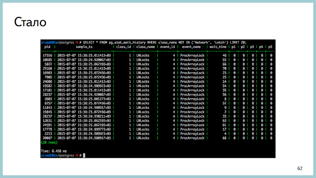Click the 'p3' column header
316x178 pixels.
252,47
